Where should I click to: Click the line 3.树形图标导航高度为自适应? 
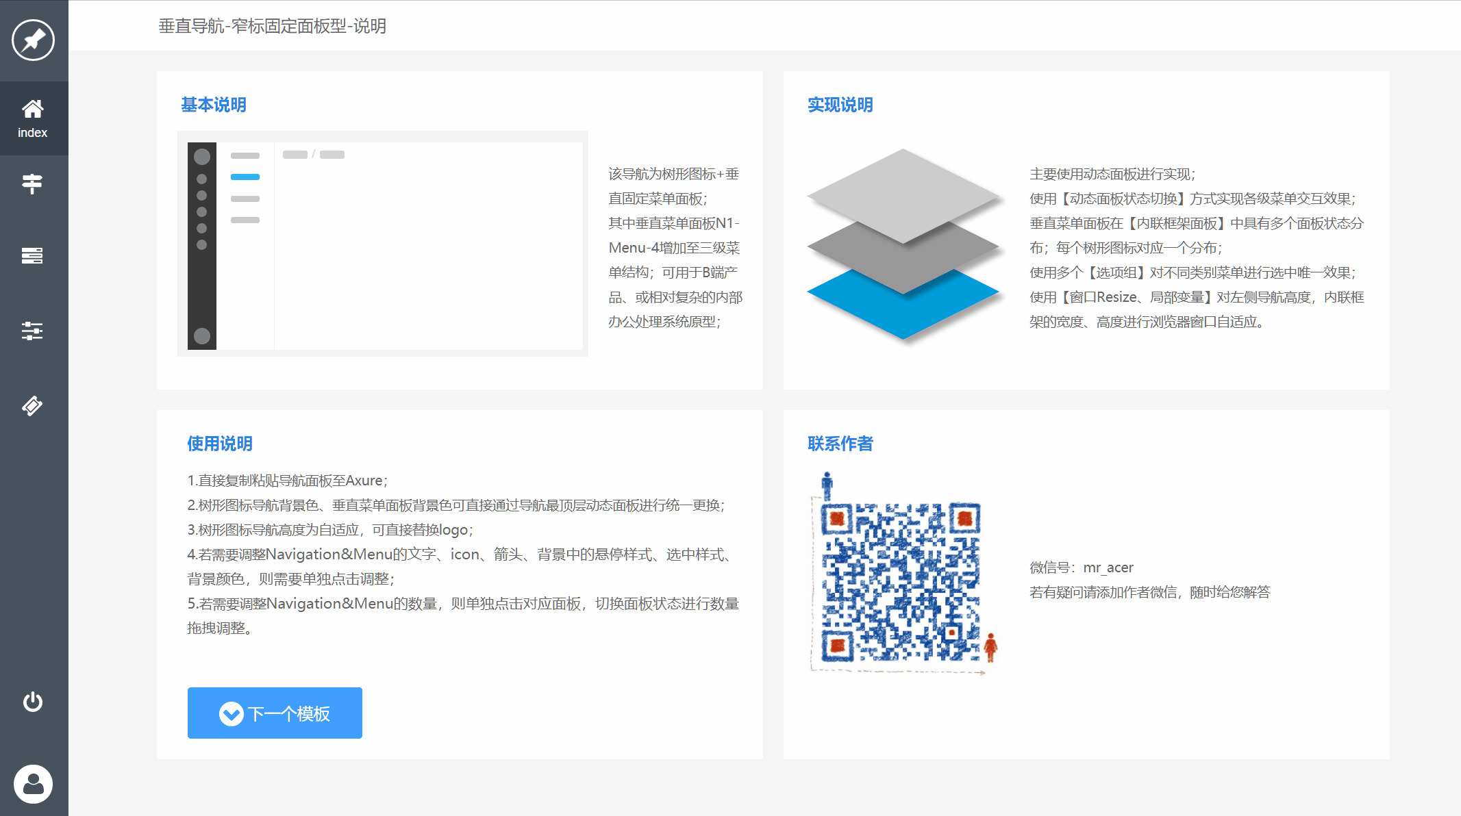330,530
